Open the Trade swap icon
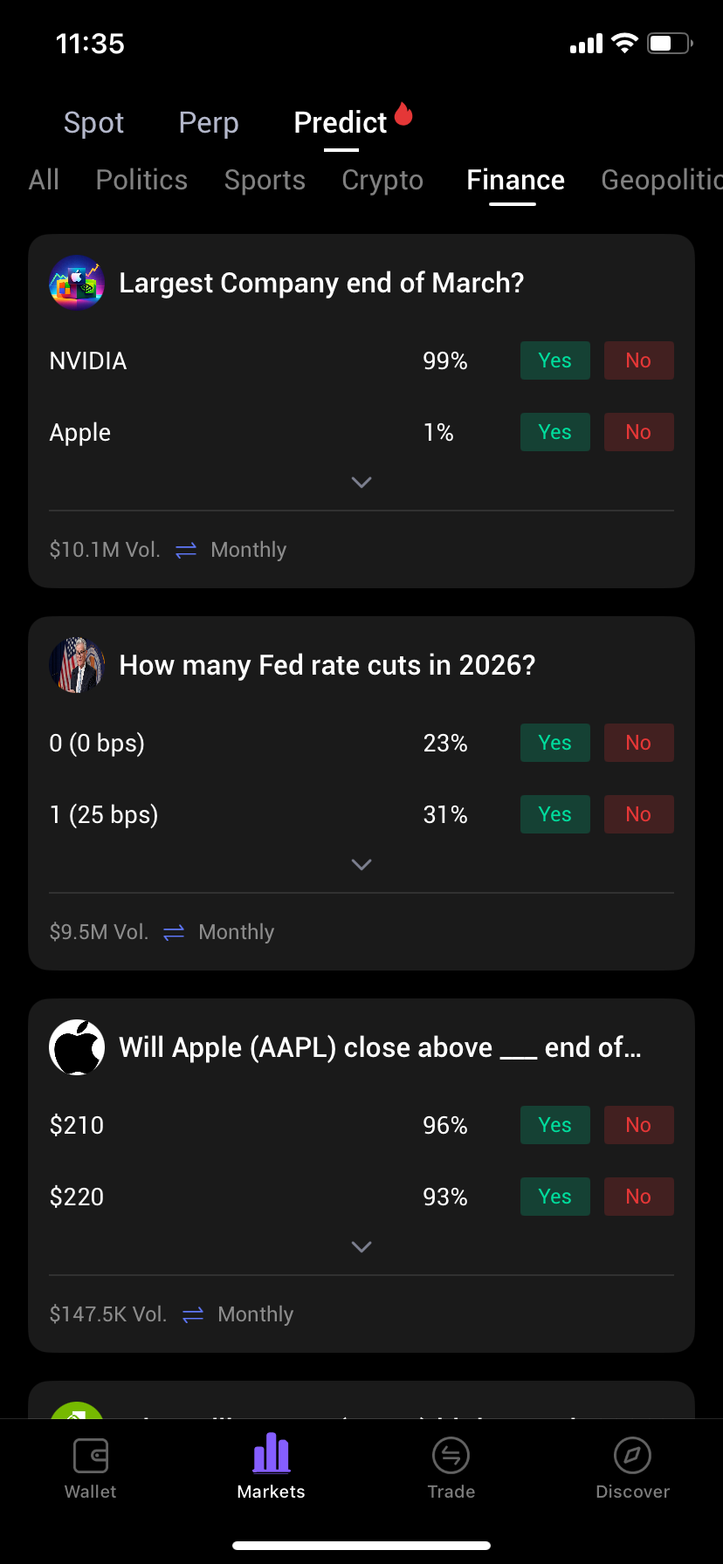723x1564 pixels. click(451, 1456)
